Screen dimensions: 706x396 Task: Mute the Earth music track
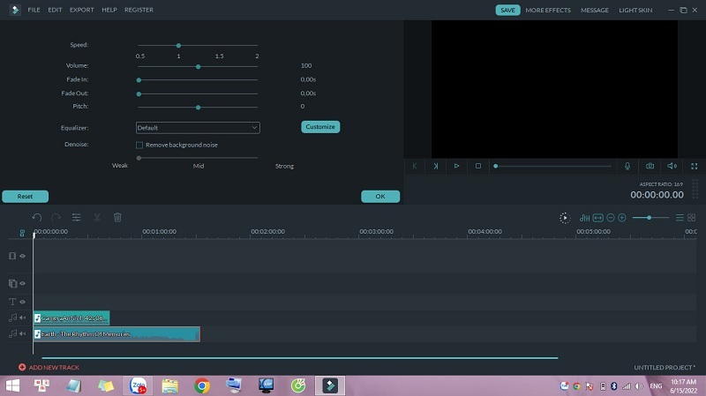tap(23, 333)
